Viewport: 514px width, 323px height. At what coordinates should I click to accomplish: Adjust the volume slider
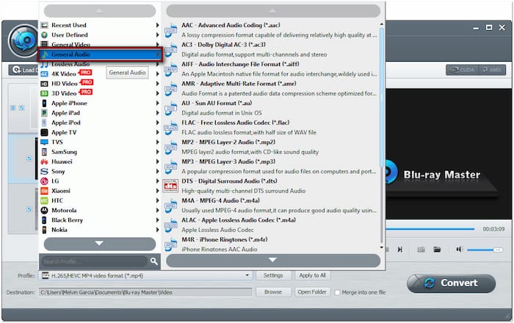(485, 250)
